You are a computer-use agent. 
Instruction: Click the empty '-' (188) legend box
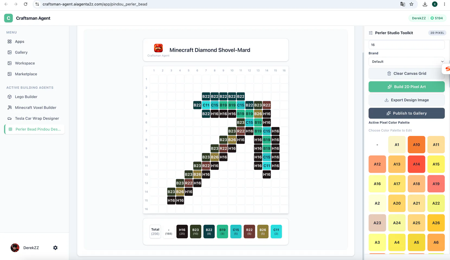coord(169,232)
